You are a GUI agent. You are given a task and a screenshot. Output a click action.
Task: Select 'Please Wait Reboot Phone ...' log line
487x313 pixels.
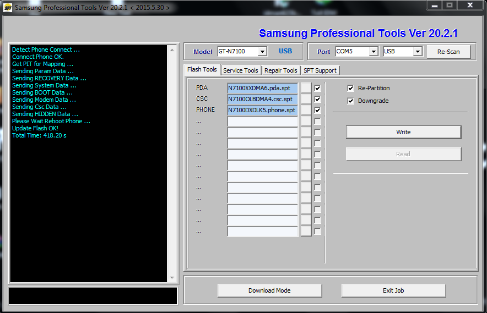pyautogui.click(x=51, y=121)
